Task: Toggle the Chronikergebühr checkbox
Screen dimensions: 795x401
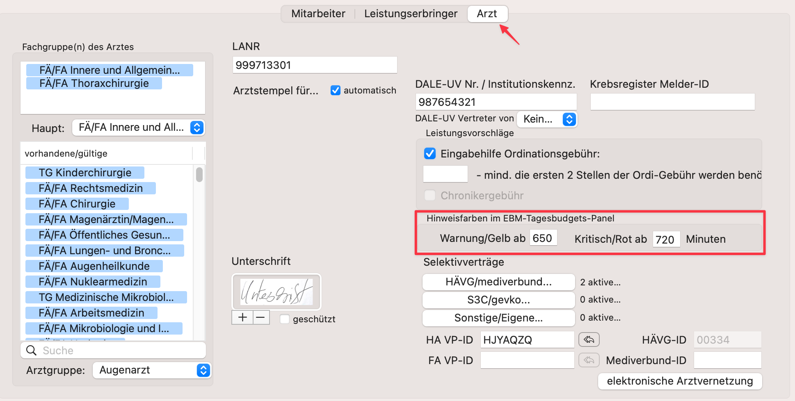Action: point(430,195)
